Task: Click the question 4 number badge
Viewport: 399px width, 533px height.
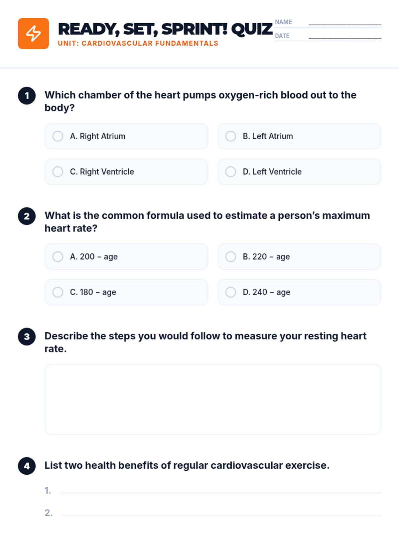Action: 27,466
